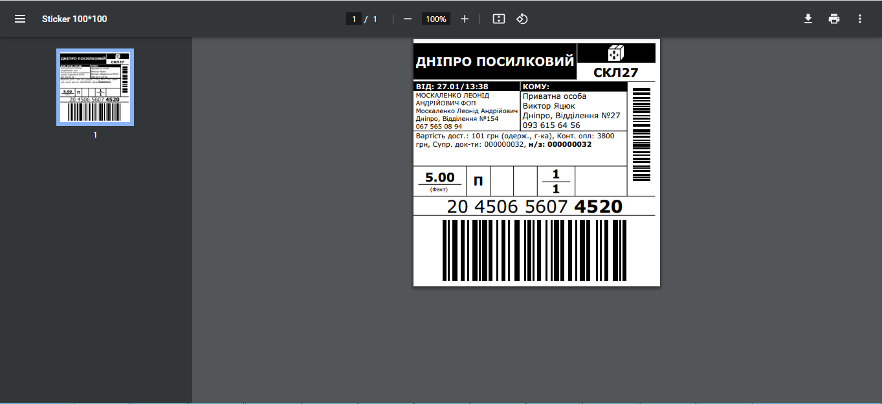Click the СКЛ27 warehouse code
The height and width of the screenshot is (404, 882).
click(615, 72)
